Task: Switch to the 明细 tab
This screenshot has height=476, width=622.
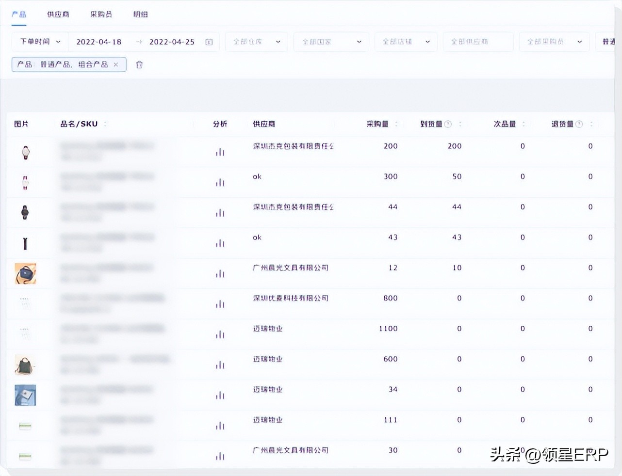Action: click(140, 15)
